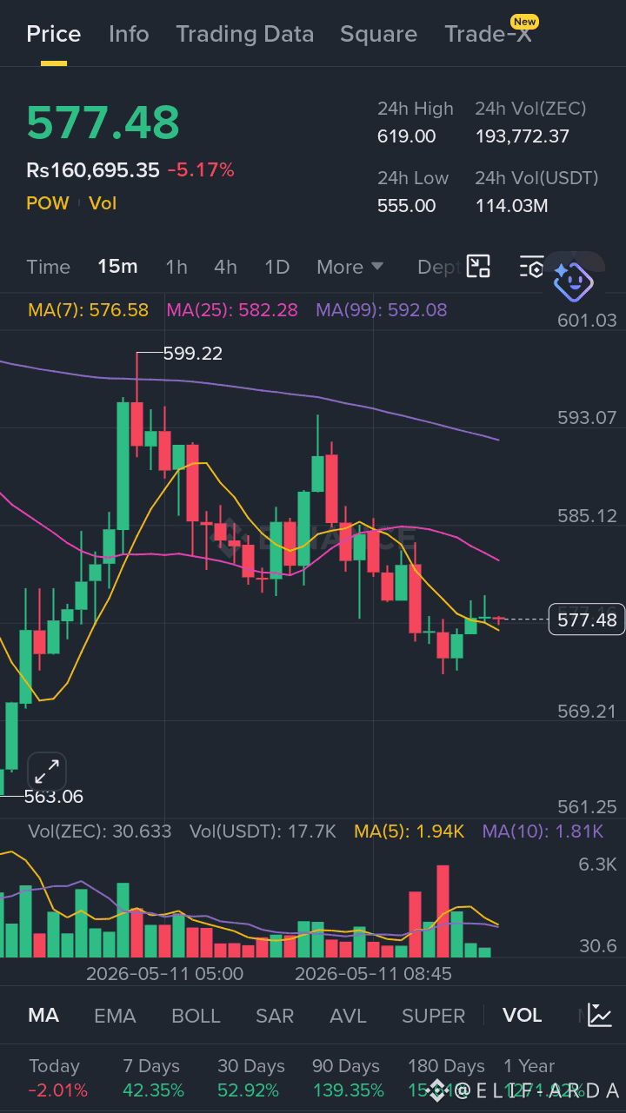
Task: Select the Time chart interval
Action: [48, 267]
